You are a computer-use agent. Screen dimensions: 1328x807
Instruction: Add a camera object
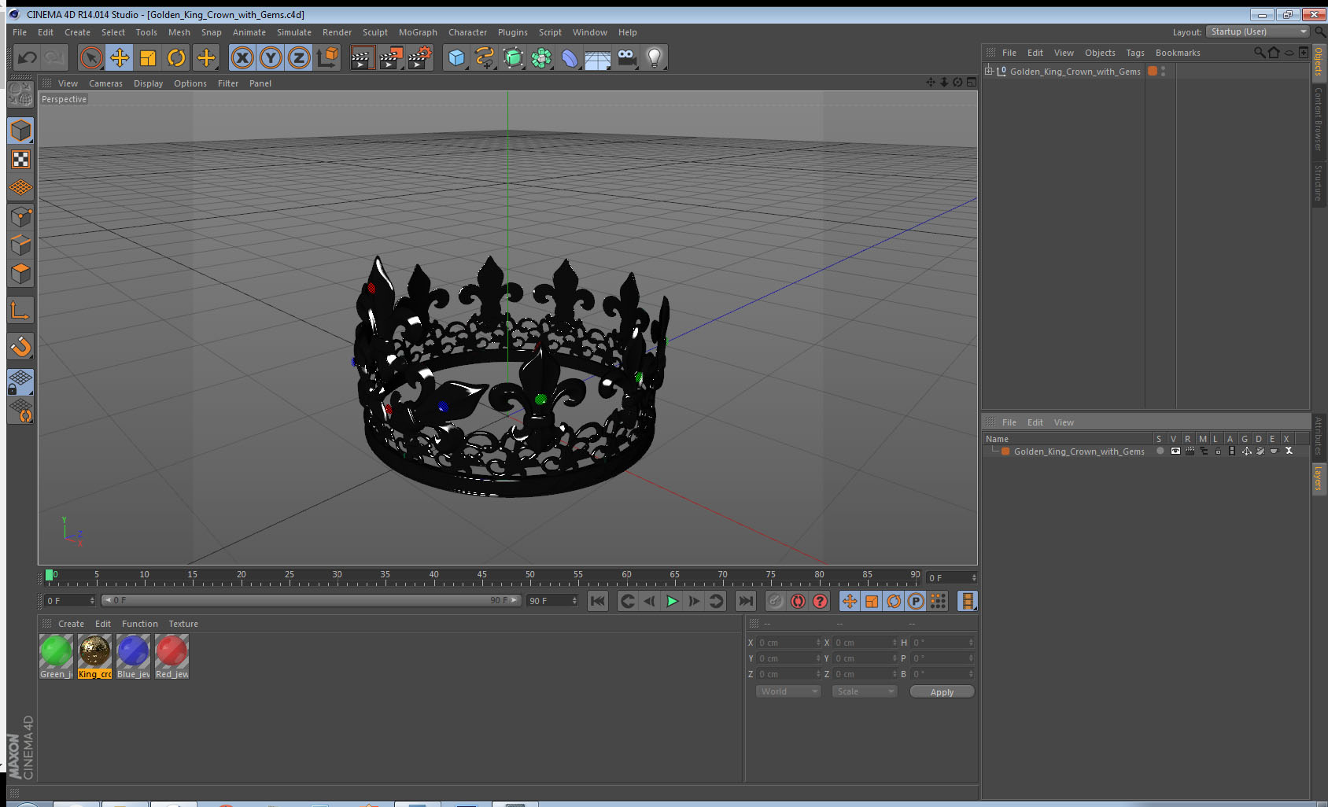[x=626, y=57]
